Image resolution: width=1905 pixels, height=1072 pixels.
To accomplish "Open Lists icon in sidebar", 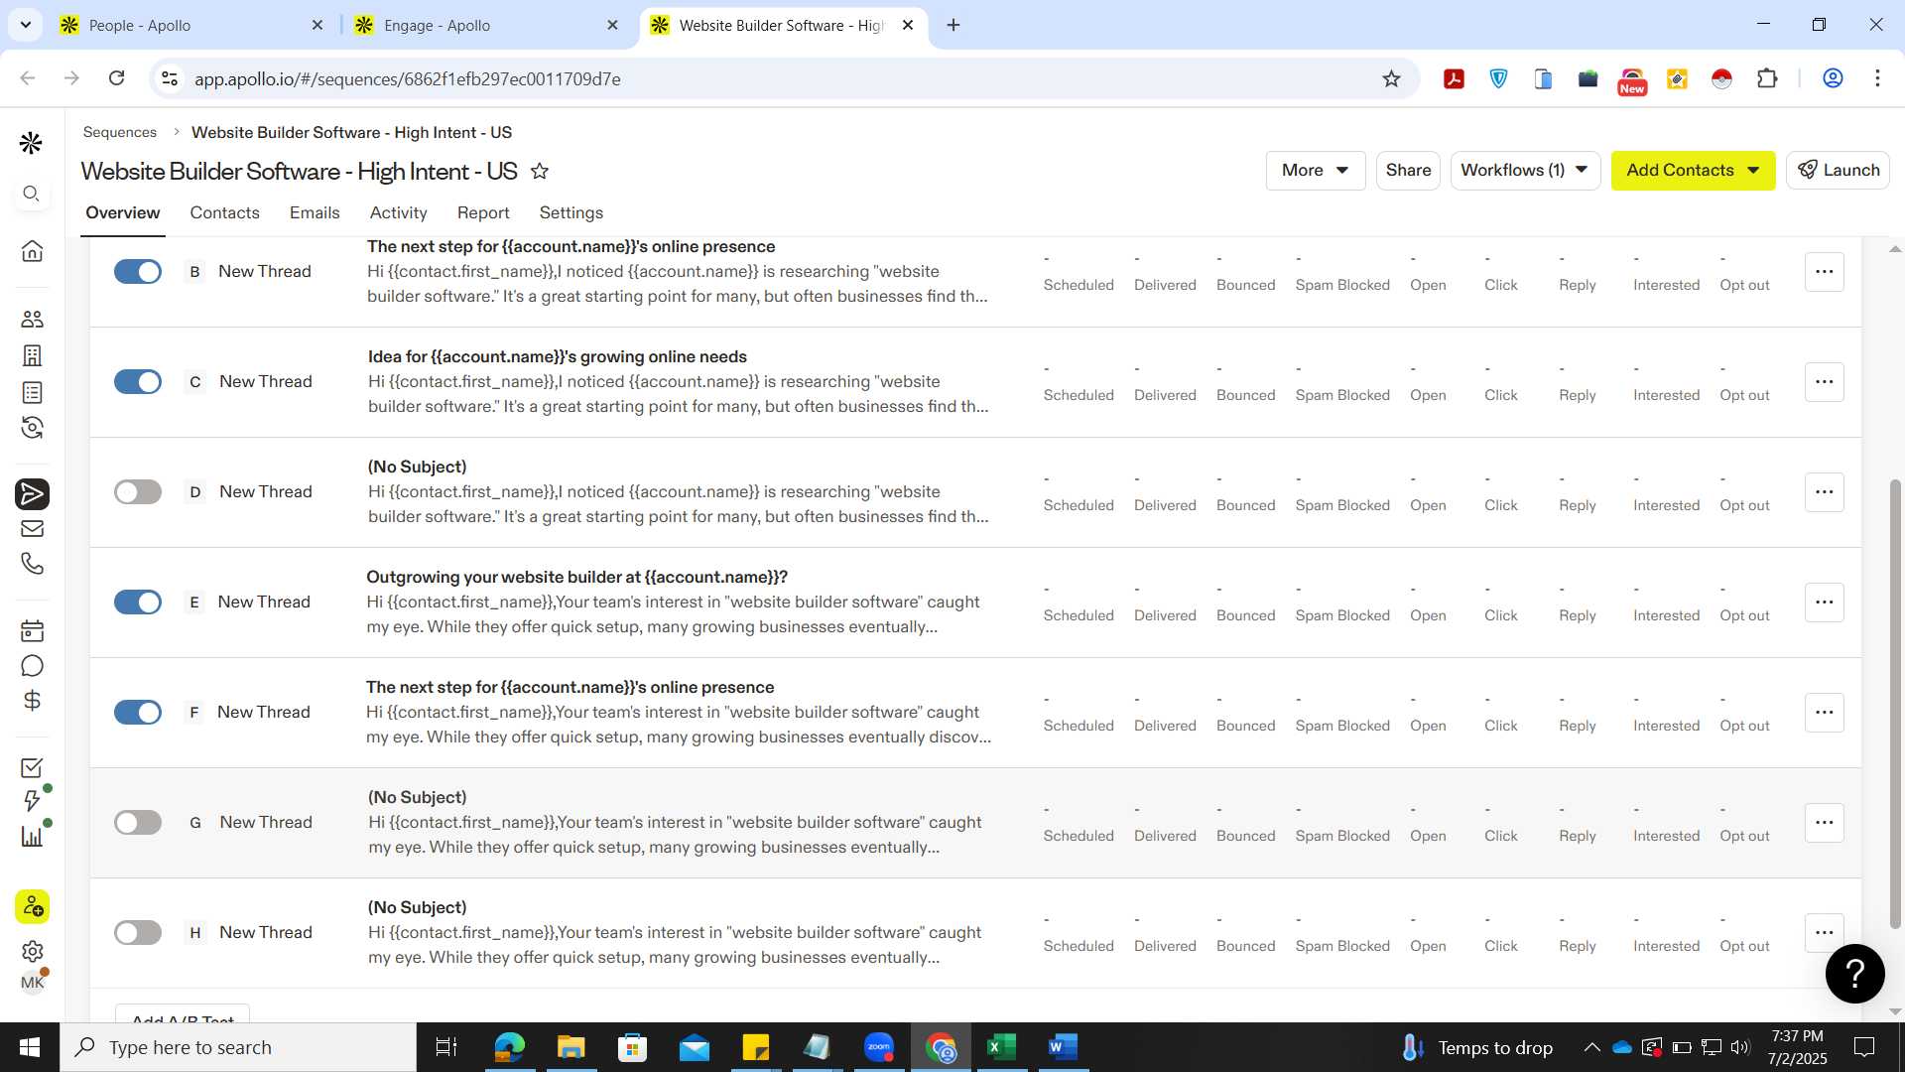I will (x=32, y=392).
